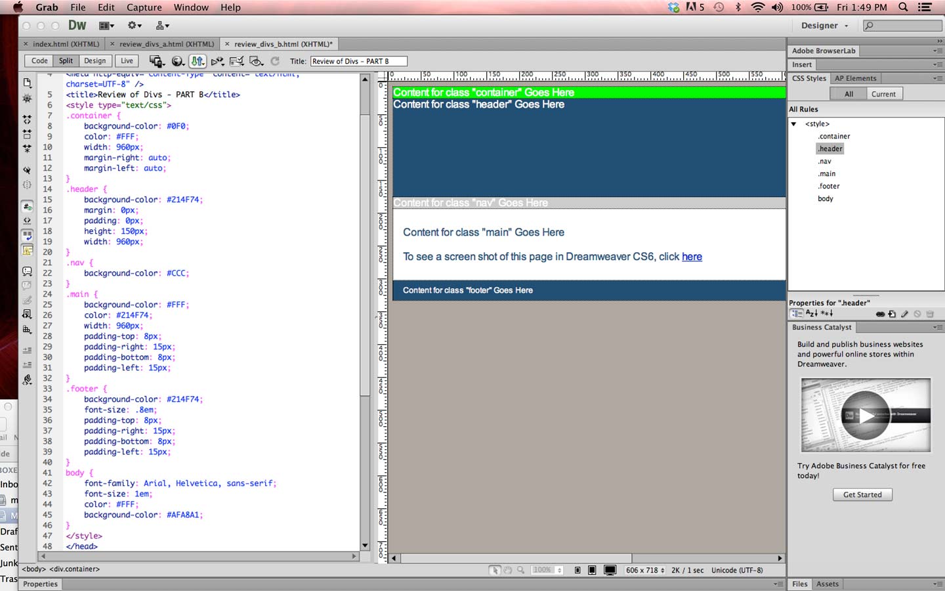Click the Edit Rule pencil icon

coord(904,314)
